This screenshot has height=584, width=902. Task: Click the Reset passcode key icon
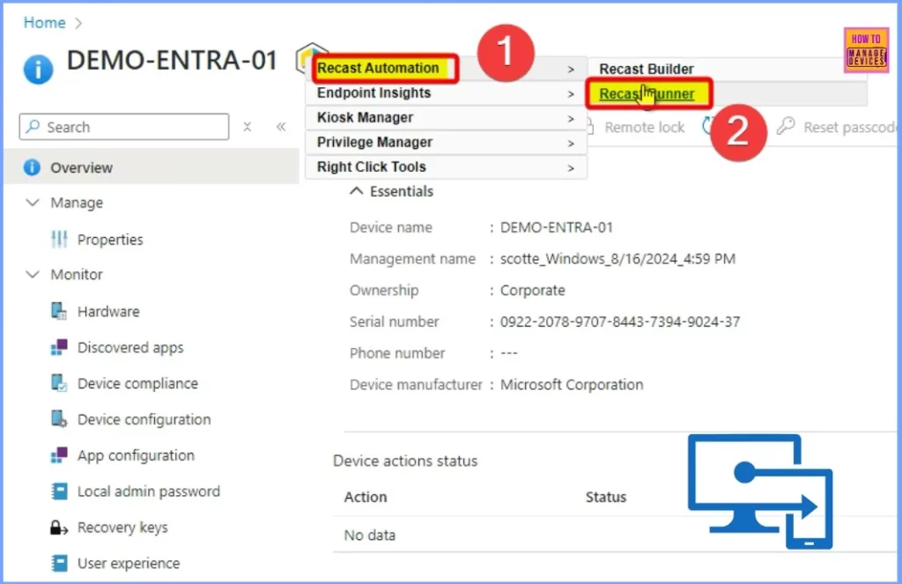point(786,127)
